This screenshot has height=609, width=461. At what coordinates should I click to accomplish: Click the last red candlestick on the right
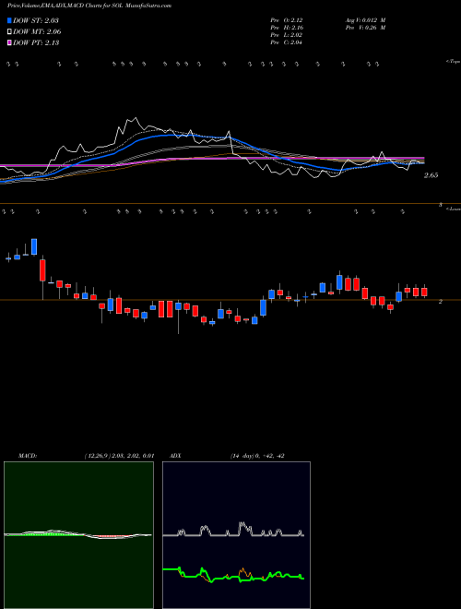(424, 293)
